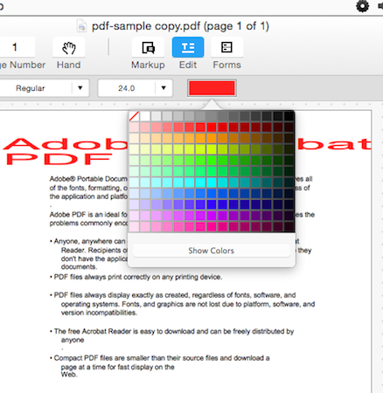The image size is (383, 393).
Task: Click the 'PDF files always print correctly' line
Action: pyautogui.click(x=138, y=277)
